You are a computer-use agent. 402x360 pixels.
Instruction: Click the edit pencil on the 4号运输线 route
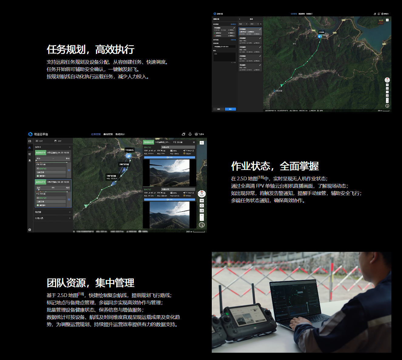260,38
